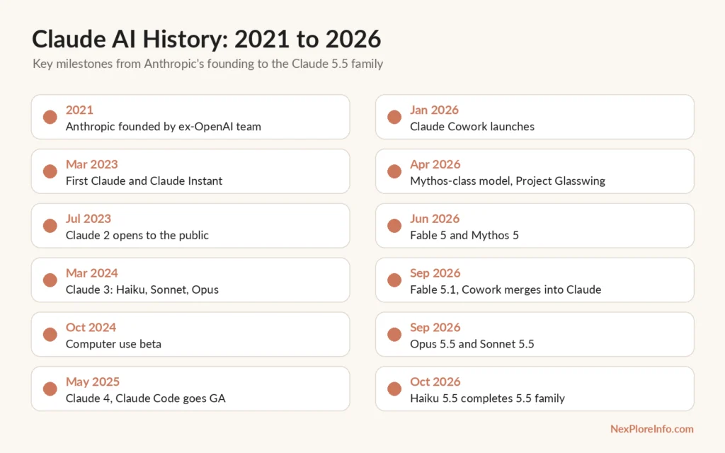The height and width of the screenshot is (453, 725).
Task: Select the 'Mar 2024' date label
Action: 91,273
